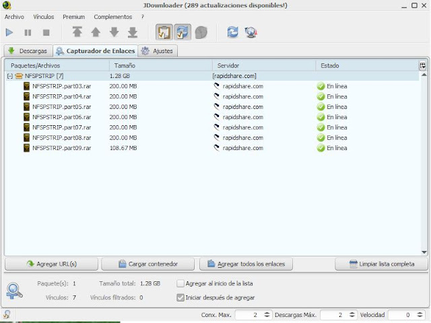This screenshot has height=323, width=431.
Task: Open the Archivo menu
Action: coord(14,17)
